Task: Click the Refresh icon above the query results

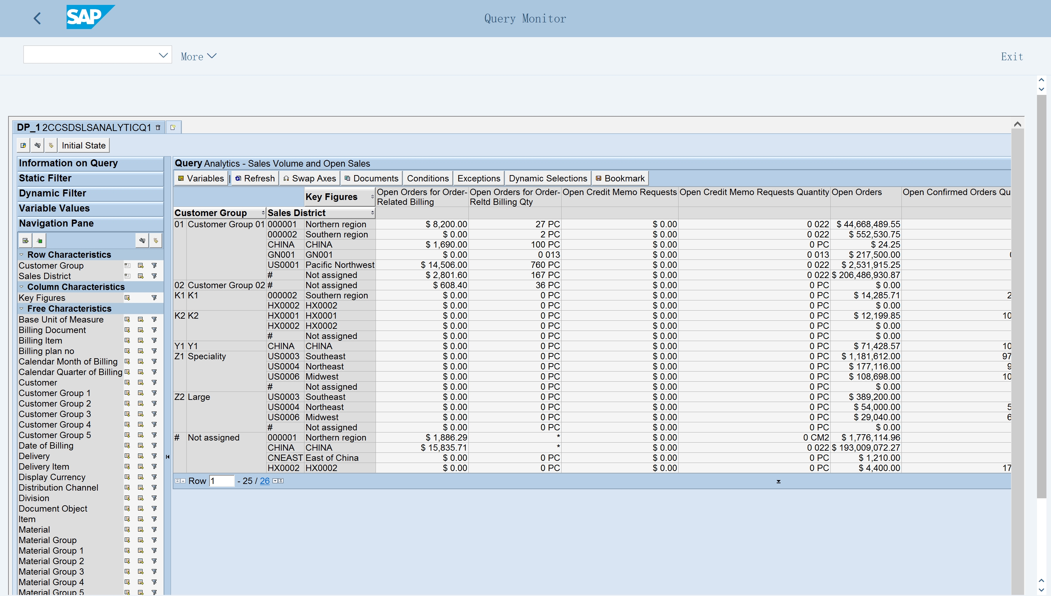Action: pyautogui.click(x=238, y=178)
